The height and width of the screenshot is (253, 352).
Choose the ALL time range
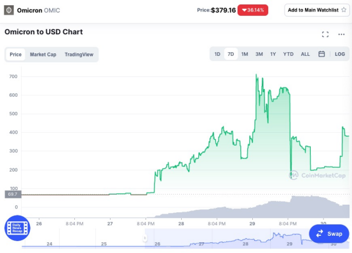point(306,54)
